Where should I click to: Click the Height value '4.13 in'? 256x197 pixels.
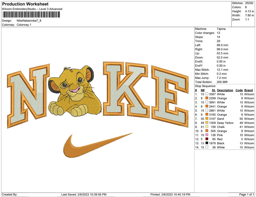249,11
